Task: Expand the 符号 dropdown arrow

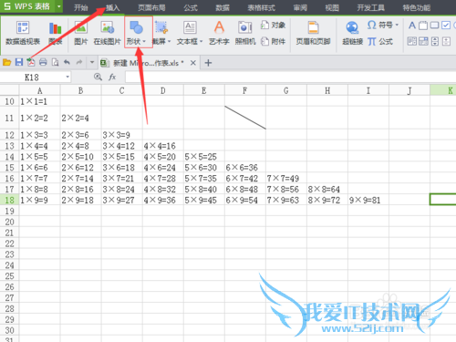Action: tap(397, 25)
